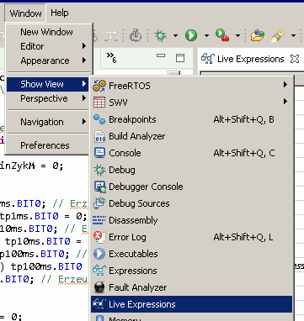Screen dimensions: 304x321
Task: Click the open folder toolbar icon
Action: (258, 35)
